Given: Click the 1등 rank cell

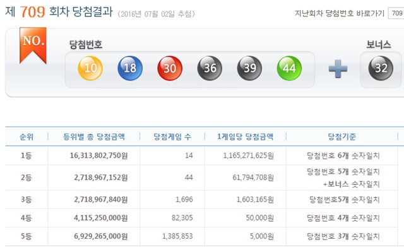Looking at the screenshot, I should click(27, 156).
